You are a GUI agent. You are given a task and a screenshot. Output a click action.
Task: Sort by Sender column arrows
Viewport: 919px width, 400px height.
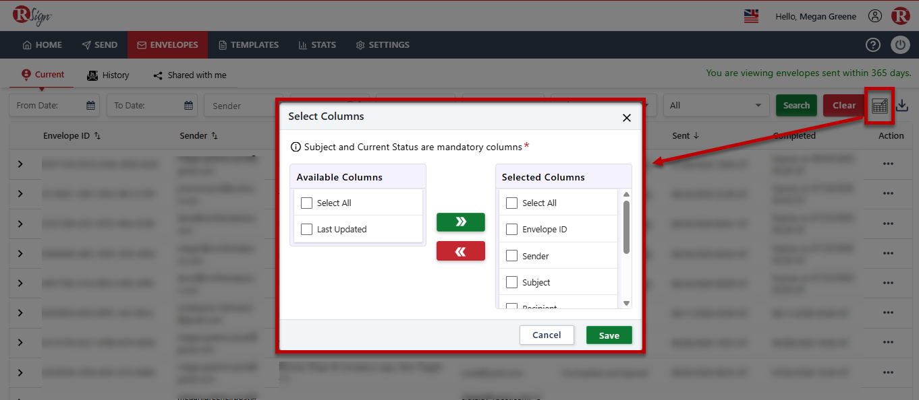pyautogui.click(x=215, y=136)
